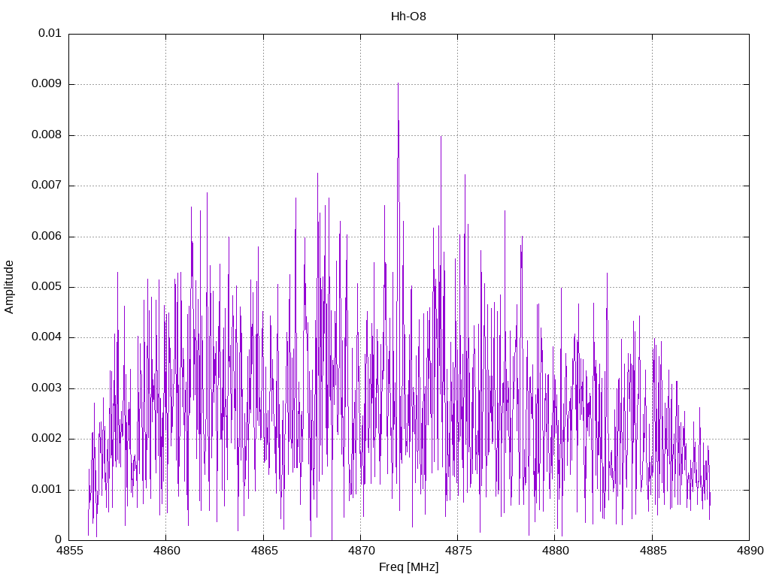Viewport: 770px width, 577px height.
Task: Click the 0.003 y-axis tick label
Action: coord(47,388)
